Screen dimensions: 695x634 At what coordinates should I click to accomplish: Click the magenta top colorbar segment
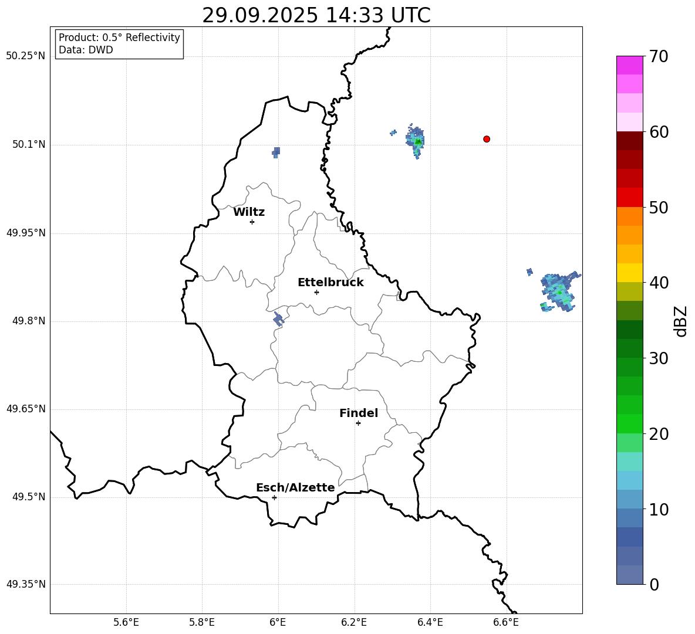pos(629,65)
